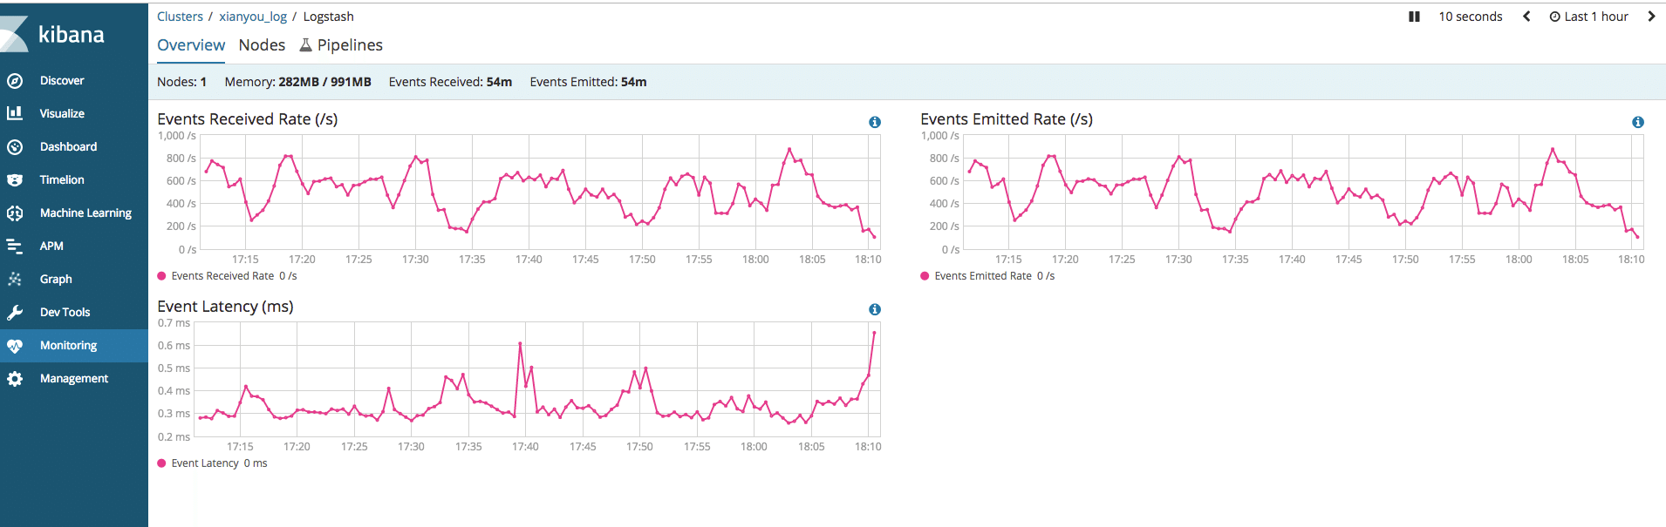
Task: Open the 10 seconds refresh interval picker
Action: click(1471, 17)
